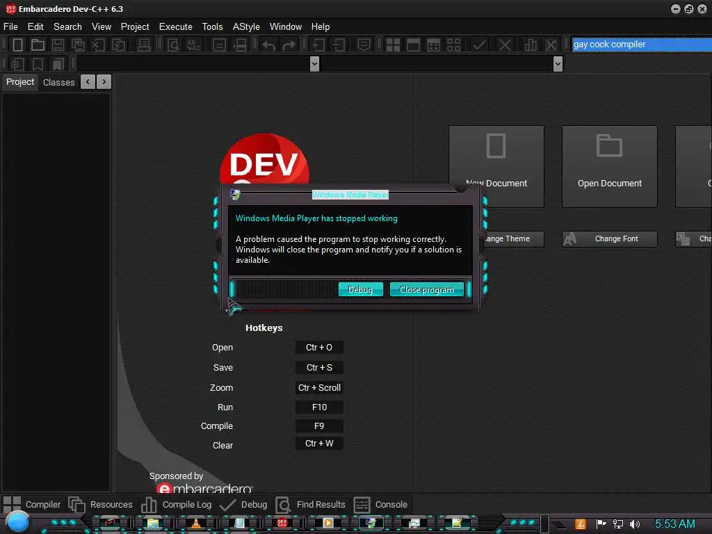The height and width of the screenshot is (534, 712).
Task: Click the Run window toolbar icon
Action: point(413,44)
